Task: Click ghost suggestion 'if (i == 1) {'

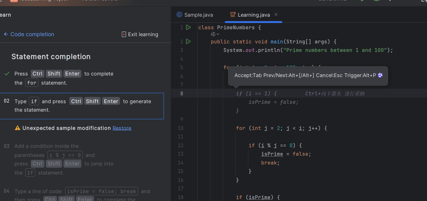Action: pos(256,93)
